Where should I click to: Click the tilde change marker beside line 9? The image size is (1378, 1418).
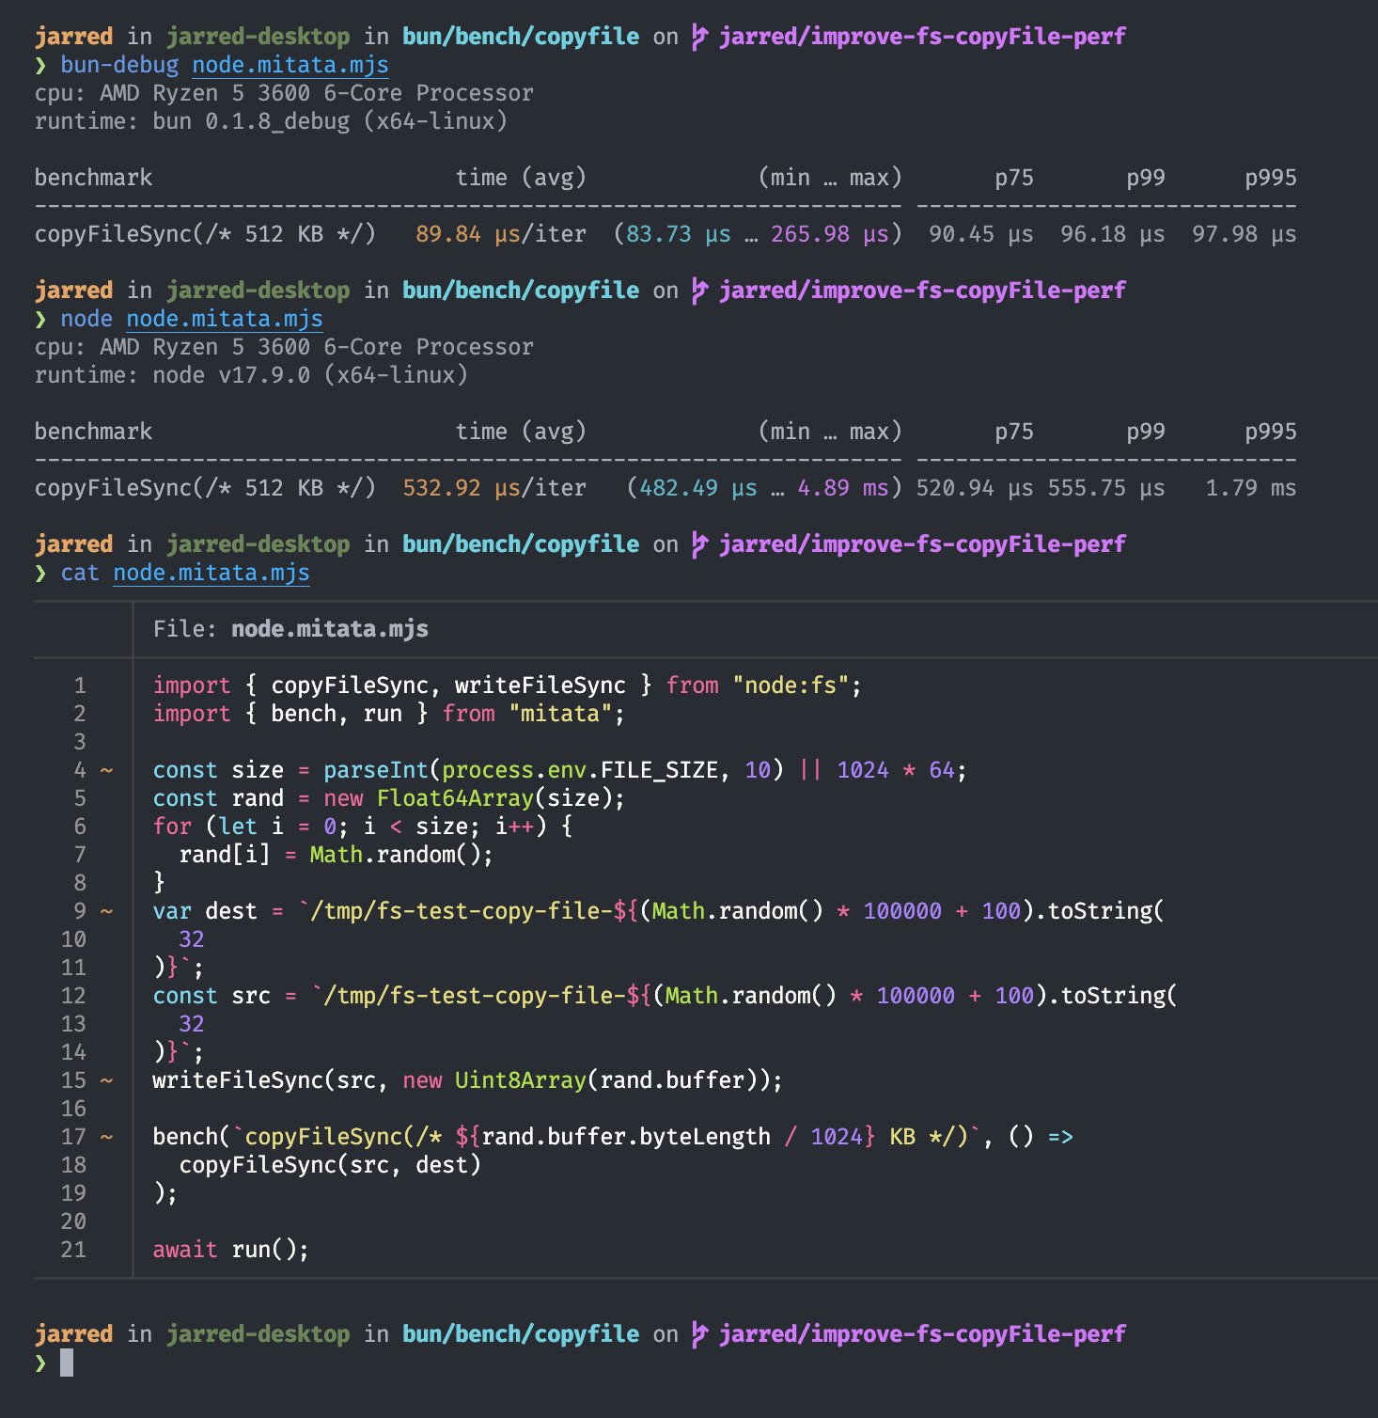tap(107, 911)
